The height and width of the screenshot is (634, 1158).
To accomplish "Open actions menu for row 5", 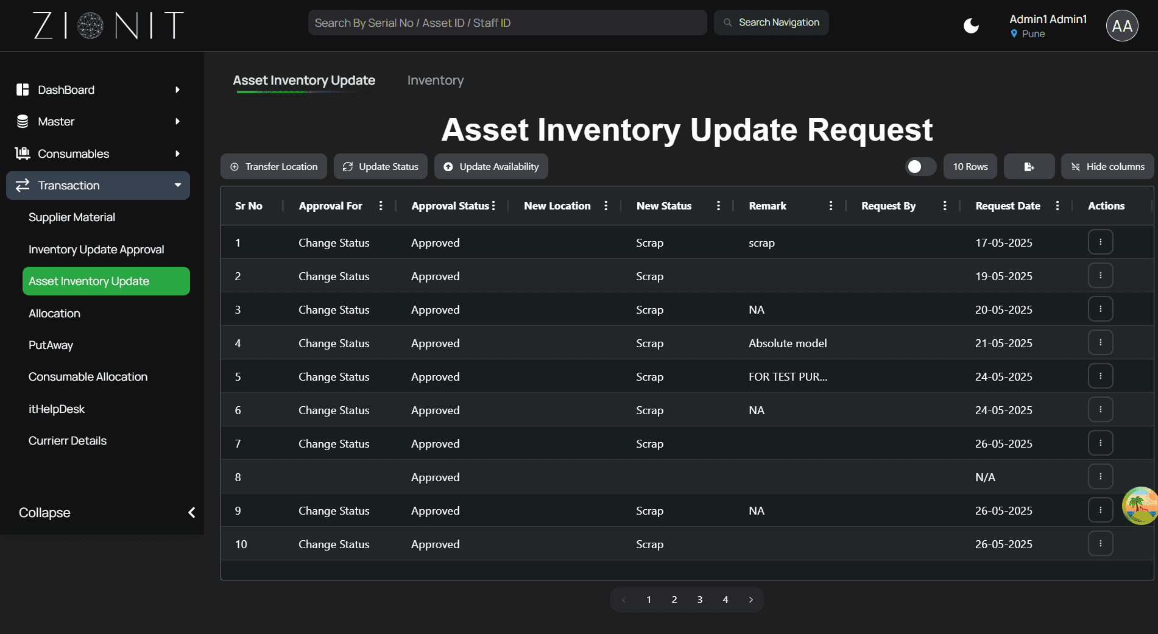I will coord(1100,376).
